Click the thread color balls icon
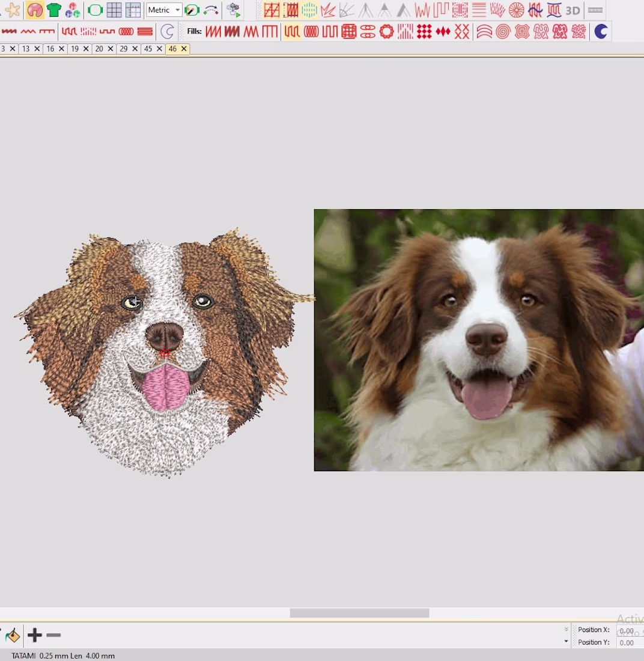 pos(73,10)
